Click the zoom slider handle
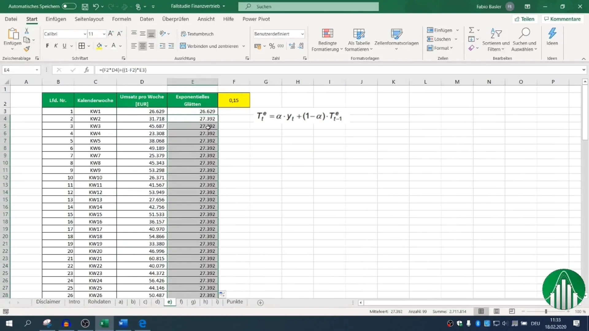 coord(546,311)
